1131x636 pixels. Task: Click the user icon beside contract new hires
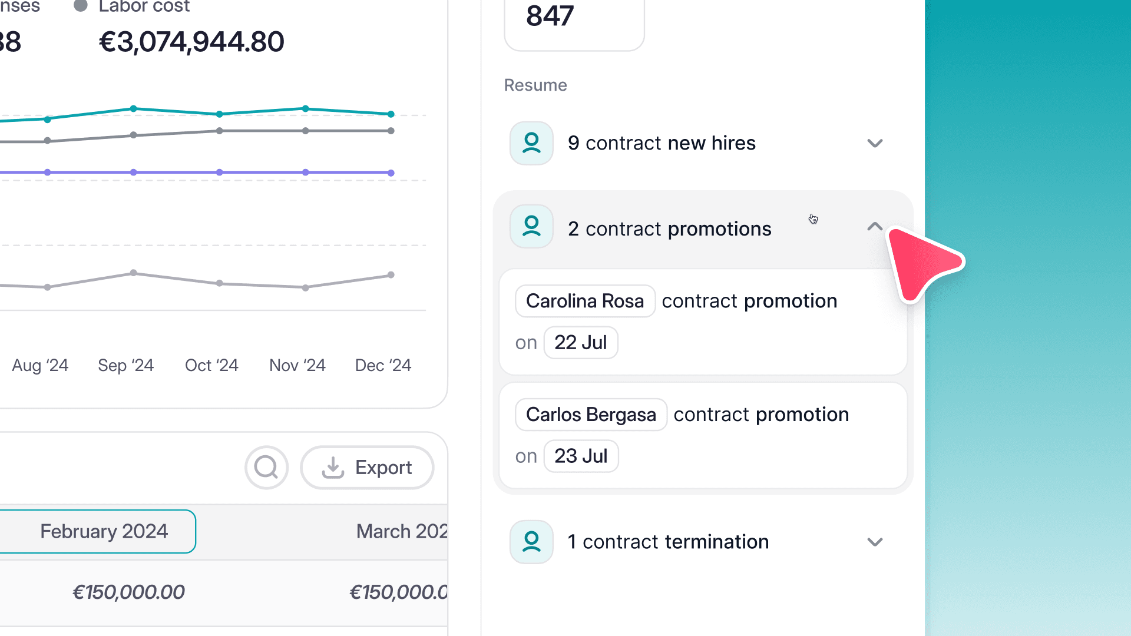click(531, 143)
